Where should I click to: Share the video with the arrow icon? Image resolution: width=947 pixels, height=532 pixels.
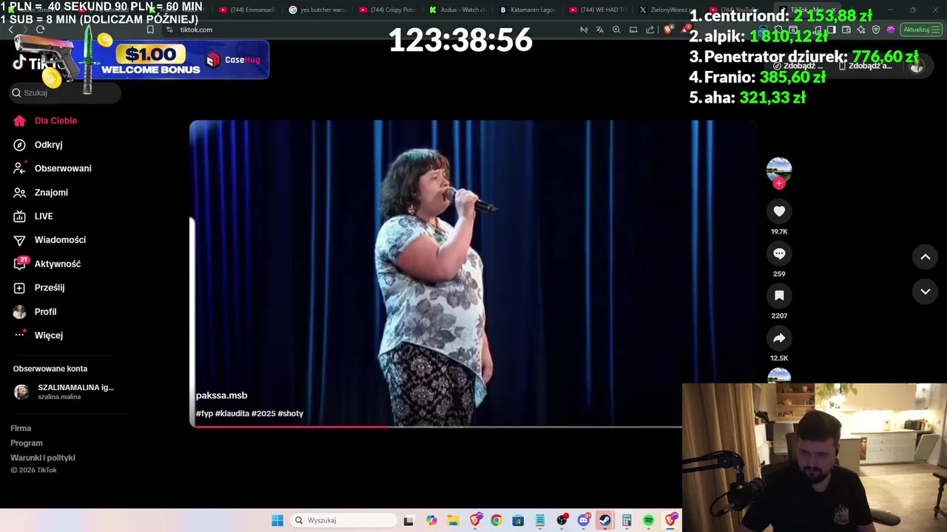779,338
